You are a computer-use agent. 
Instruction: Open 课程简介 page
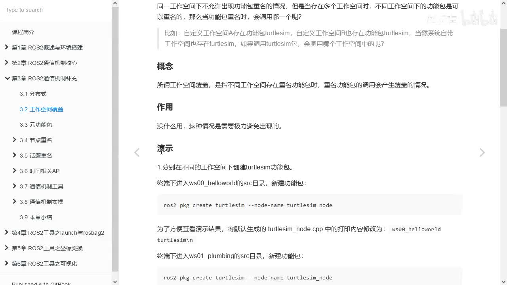(23, 32)
